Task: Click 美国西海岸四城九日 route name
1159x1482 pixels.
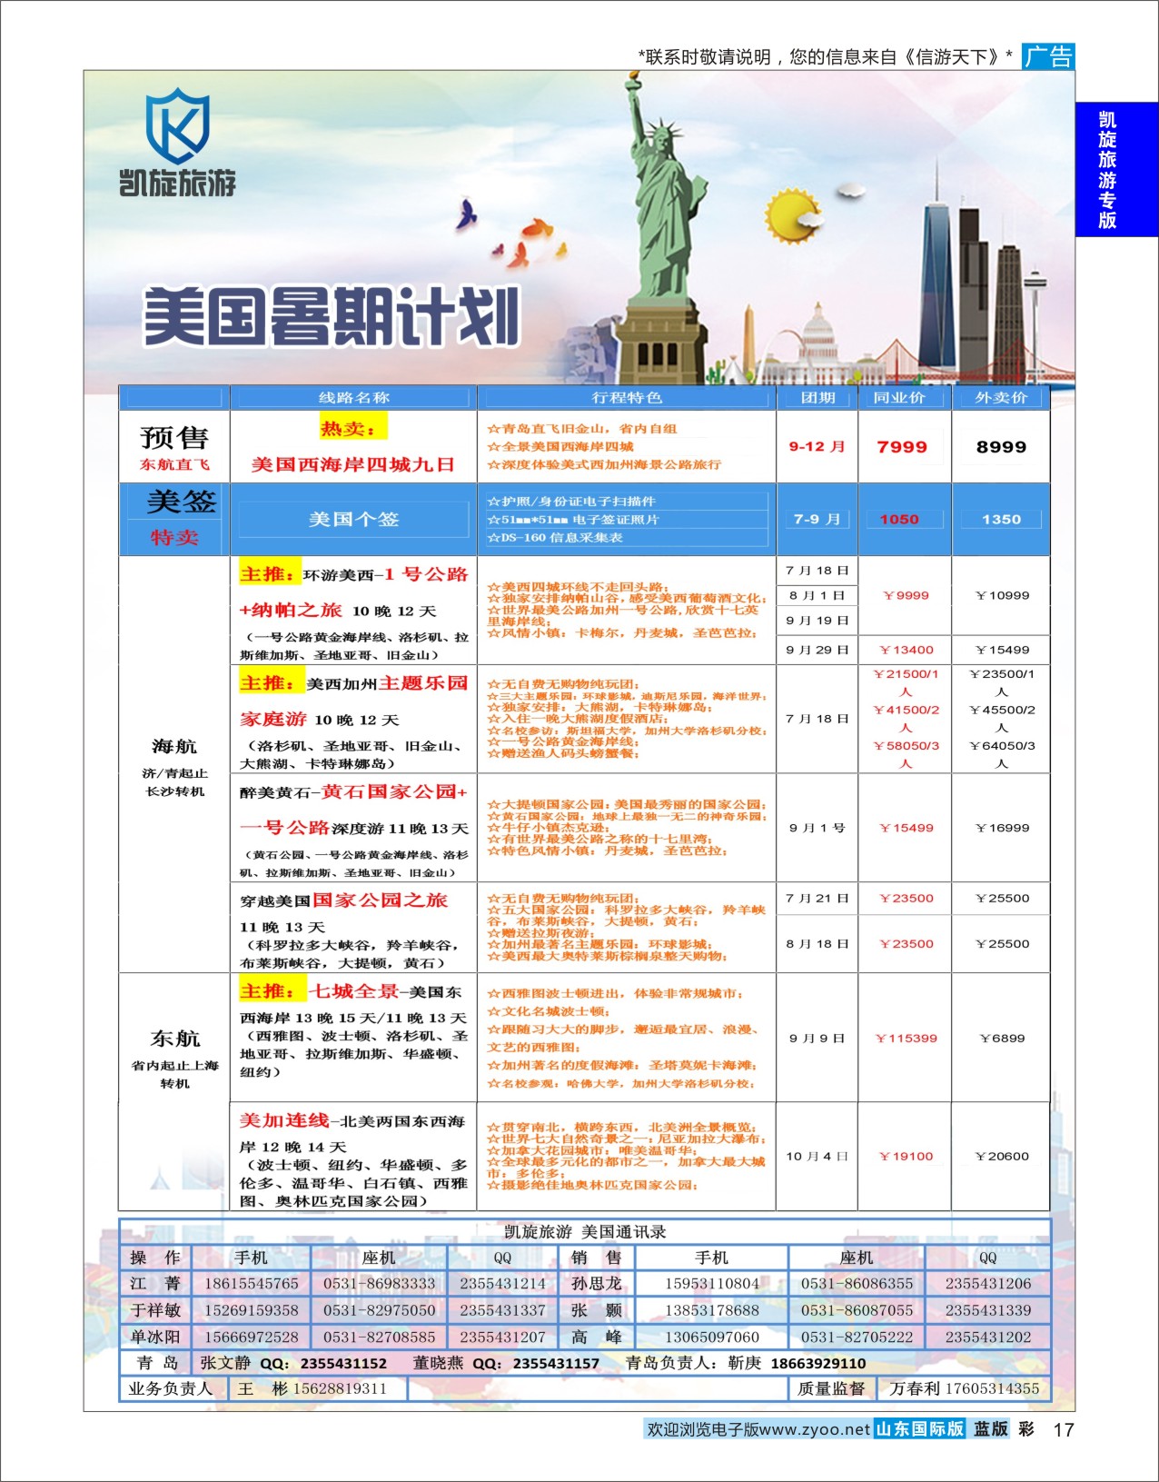Action: 353,464
